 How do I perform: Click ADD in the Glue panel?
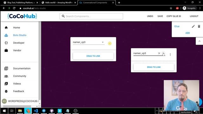click(187, 33)
